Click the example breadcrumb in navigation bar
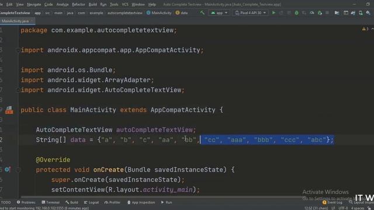Image resolution: width=374 pixels, height=210 pixels. (96, 13)
